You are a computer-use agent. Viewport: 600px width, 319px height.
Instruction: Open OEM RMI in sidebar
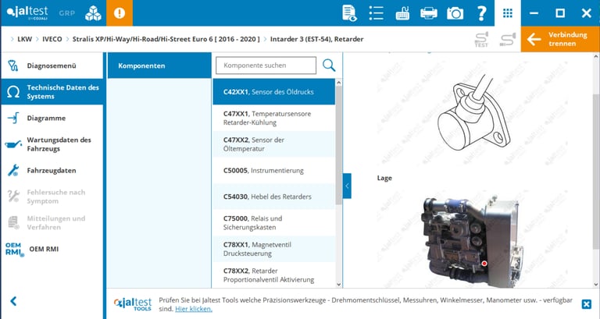click(x=52, y=249)
